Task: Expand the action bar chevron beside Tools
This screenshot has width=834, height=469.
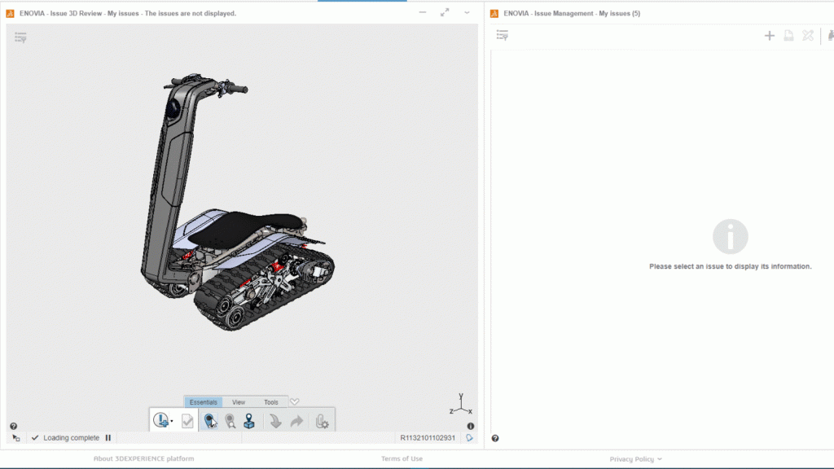Action: tap(295, 401)
